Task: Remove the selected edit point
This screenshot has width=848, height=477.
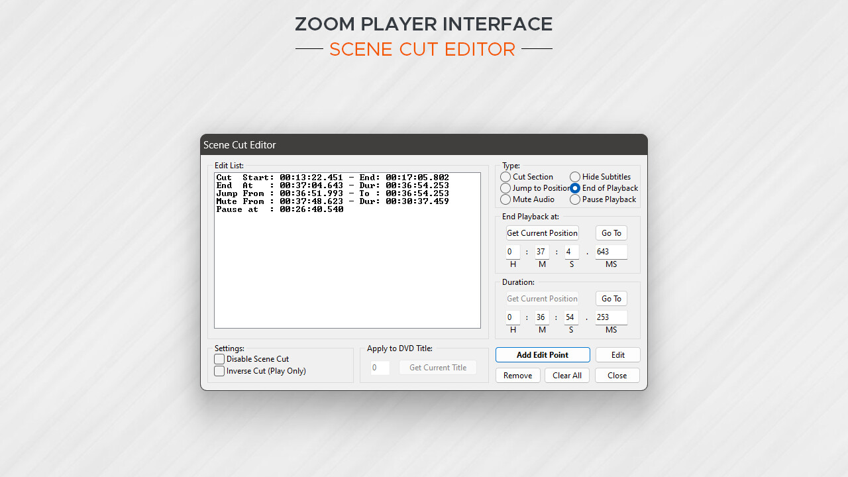Action: tap(517, 375)
